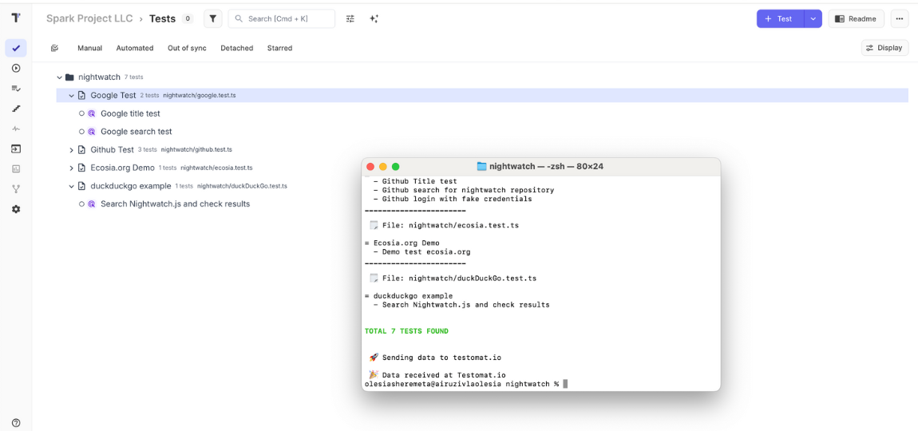918x431 pixels.
Task: Collapse the nightwatch folder
Action: pyautogui.click(x=59, y=77)
